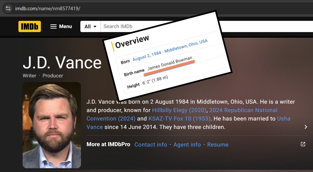Expand the bio with the chevron arrow

click(x=306, y=127)
